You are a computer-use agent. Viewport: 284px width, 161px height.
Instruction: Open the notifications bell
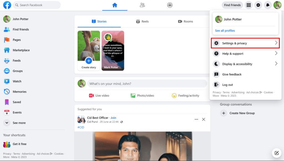(x=268, y=5)
